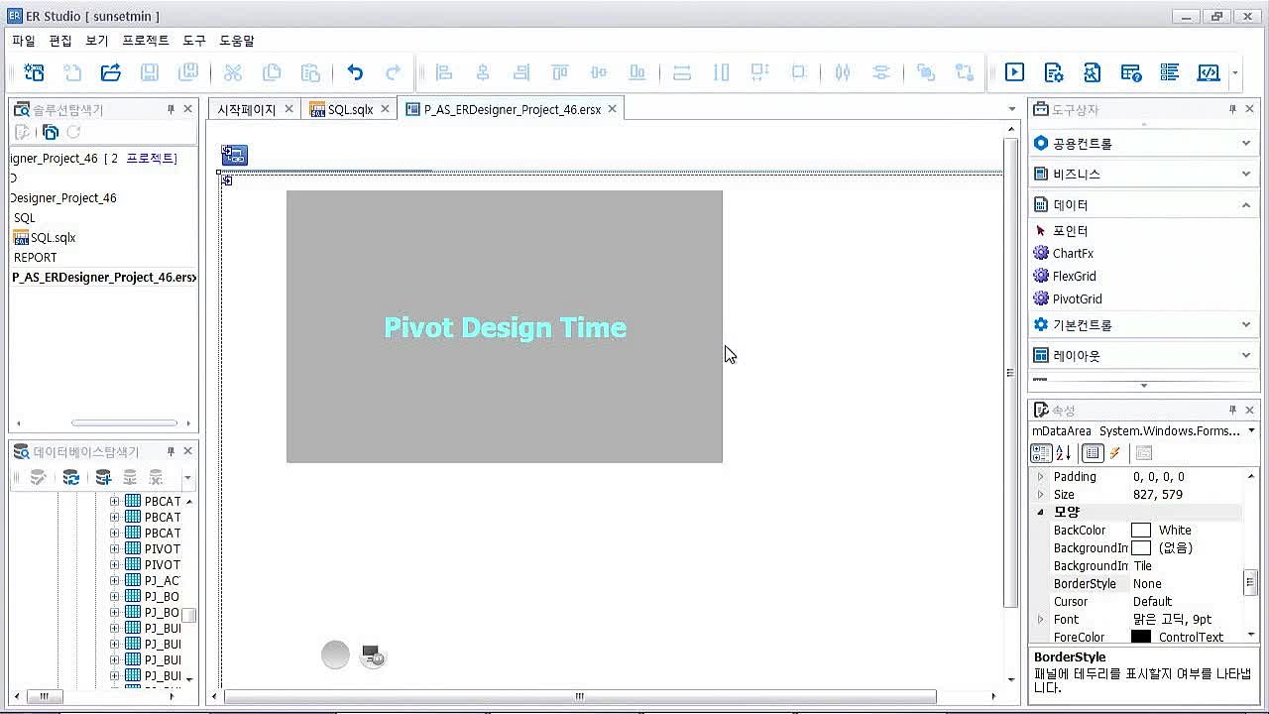Pin the 도구상자 panel
Image resolution: width=1269 pixels, height=714 pixels.
tap(1232, 109)
